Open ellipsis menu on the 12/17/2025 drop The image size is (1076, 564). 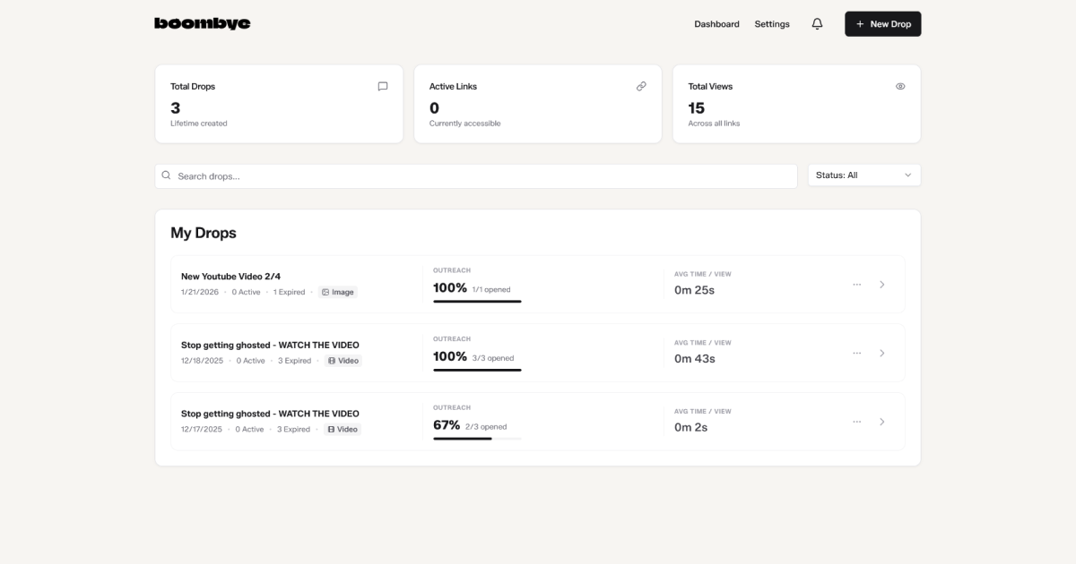(x=856, y=421)
